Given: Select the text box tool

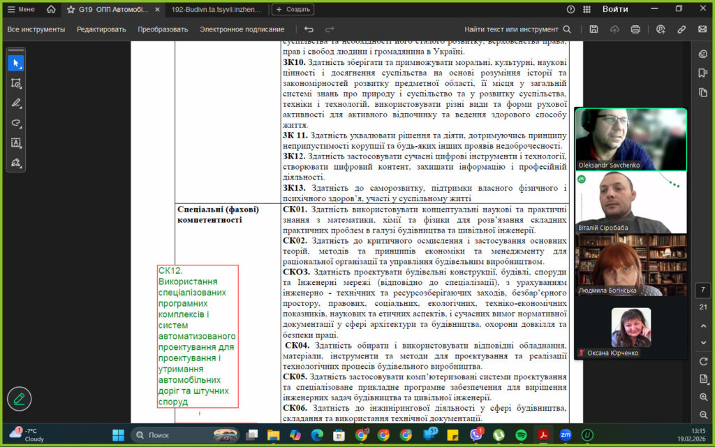Looking at the screenshot, I should [x=16, y=143].
